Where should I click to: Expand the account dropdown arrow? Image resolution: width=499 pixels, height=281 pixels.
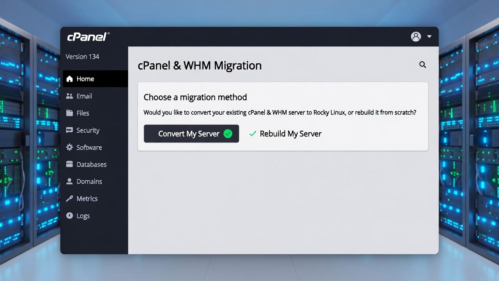pyautogui.click(x=429, y=37)
